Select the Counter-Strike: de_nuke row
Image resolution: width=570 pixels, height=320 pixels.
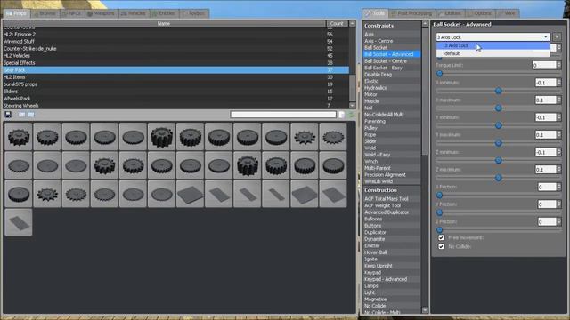[x=175, y=49]
